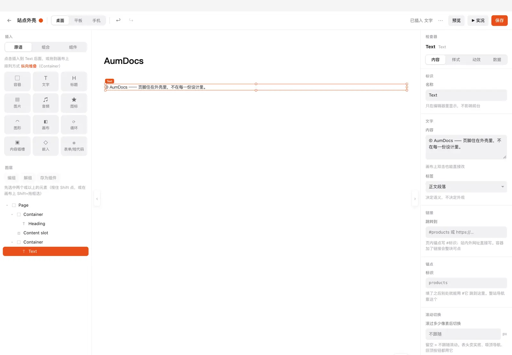The width and height of the screenshot is (512, 355).
Task: Open the 标签 正文段落 dropdown
Action: [x=466, y=187]
